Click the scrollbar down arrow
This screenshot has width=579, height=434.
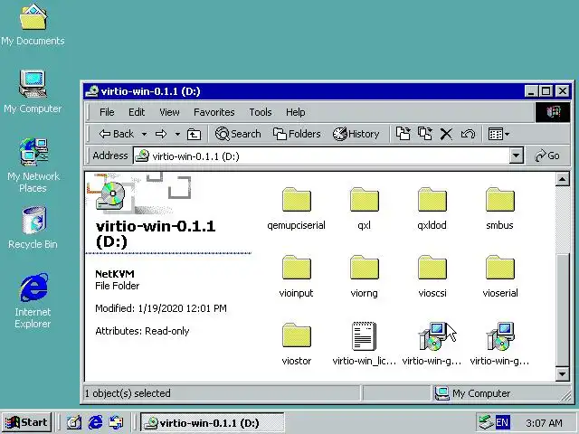pyautogui.click(x=562, y=374)
